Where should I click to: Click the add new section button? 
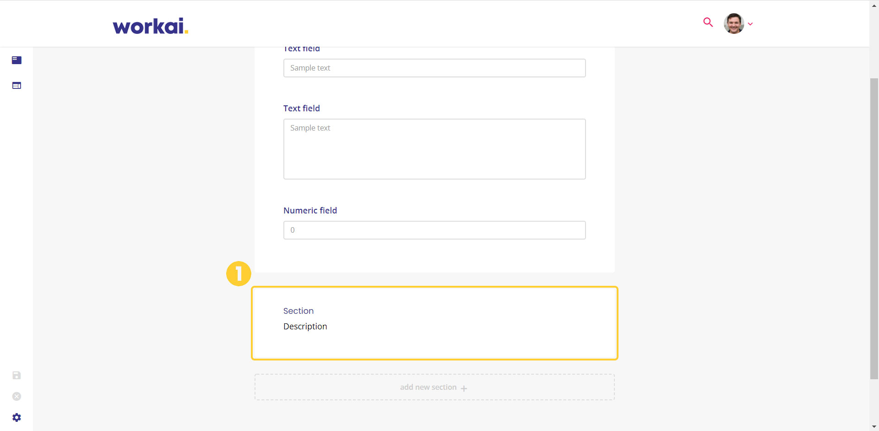(x=434, y=387)
